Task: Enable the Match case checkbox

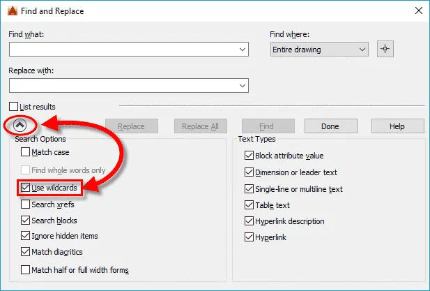Action: [x=25, y=152]
